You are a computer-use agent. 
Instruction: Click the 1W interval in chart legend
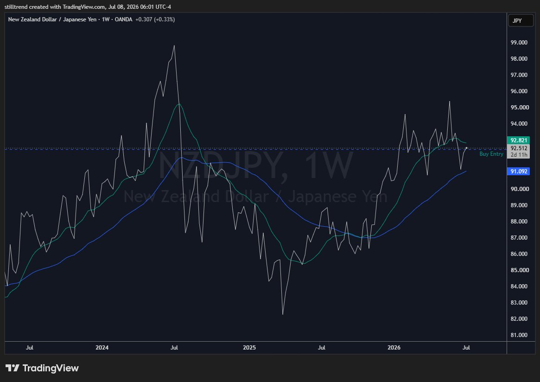click(105, 19)
